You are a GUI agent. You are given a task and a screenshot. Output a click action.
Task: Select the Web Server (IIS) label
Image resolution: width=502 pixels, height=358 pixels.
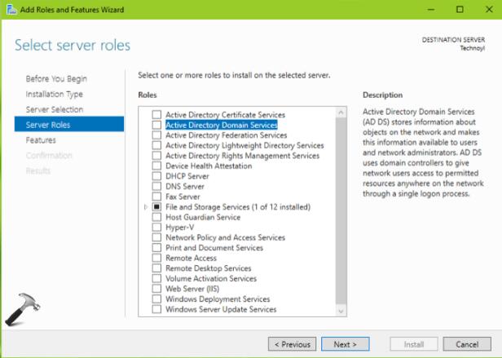[192, 289]
